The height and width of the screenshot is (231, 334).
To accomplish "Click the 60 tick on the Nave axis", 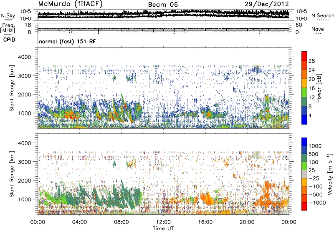I will [299, 25].
